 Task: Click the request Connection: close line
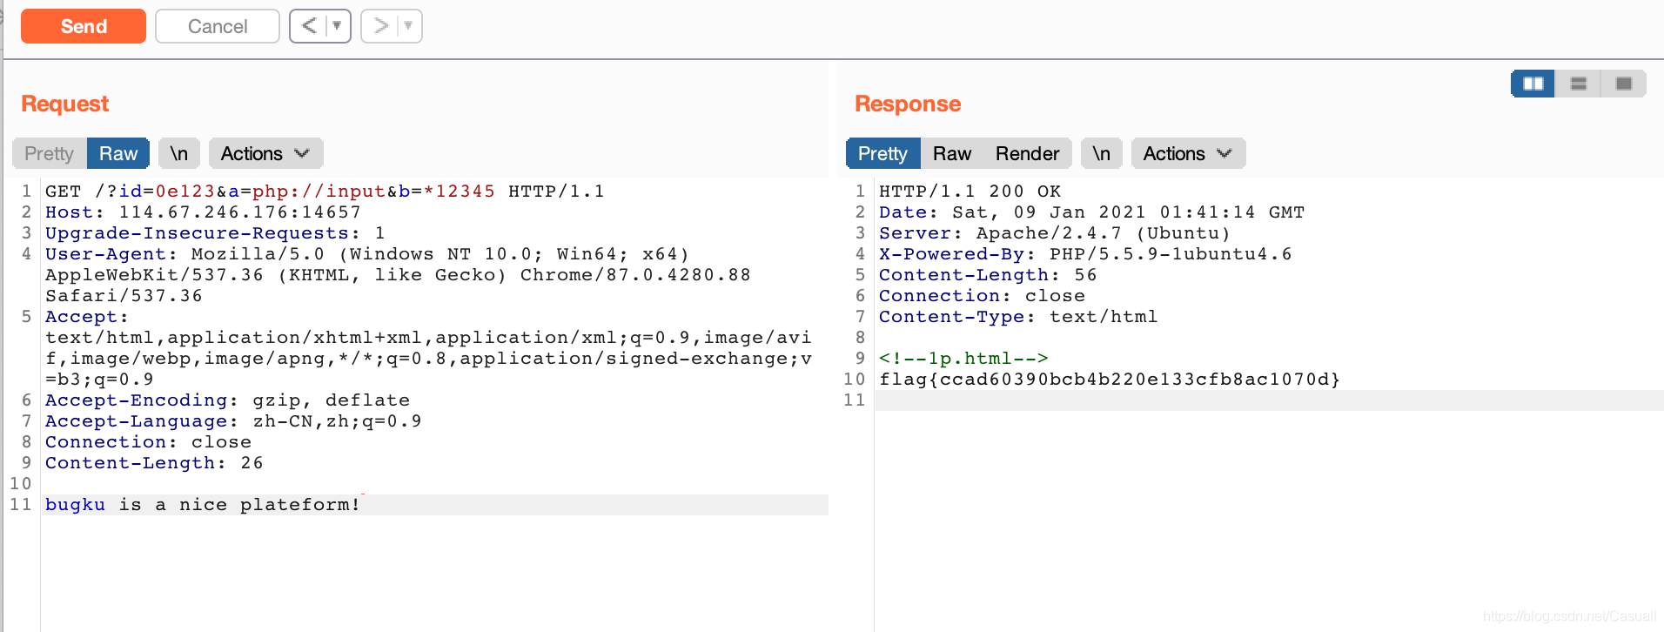[148, 442]
